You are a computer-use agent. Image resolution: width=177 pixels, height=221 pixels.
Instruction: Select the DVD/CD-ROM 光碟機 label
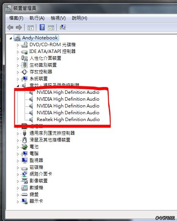(53, 45)
